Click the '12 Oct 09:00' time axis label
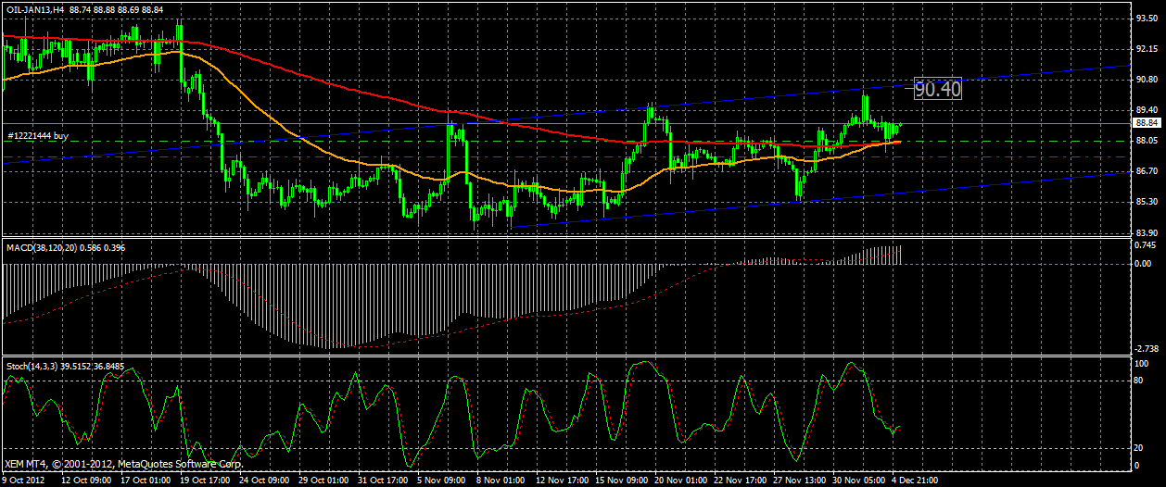Viewport: 1166px width, 487px height. tap(86, 480)
